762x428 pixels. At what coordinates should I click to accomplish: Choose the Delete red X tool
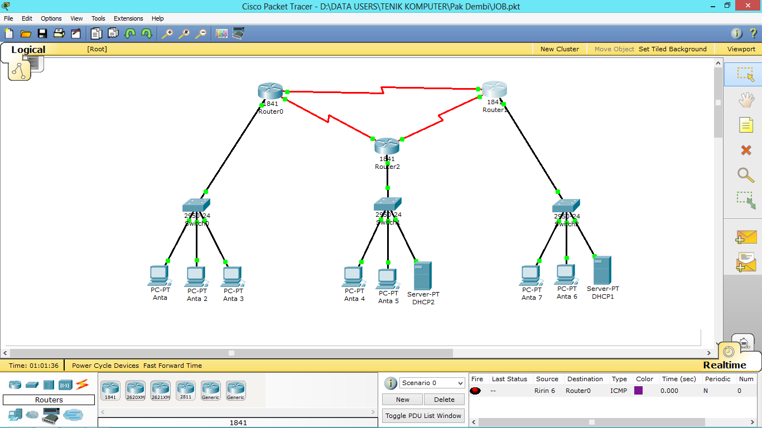(746, 150)
